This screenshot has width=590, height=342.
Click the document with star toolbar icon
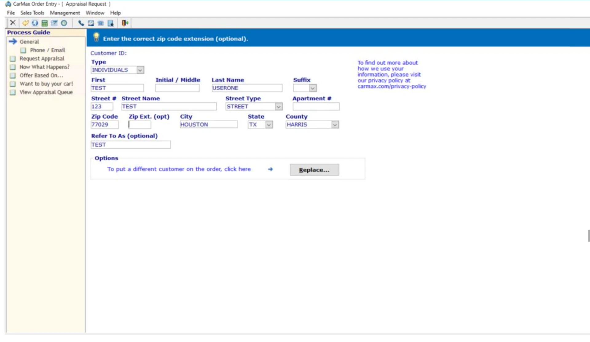111,23
